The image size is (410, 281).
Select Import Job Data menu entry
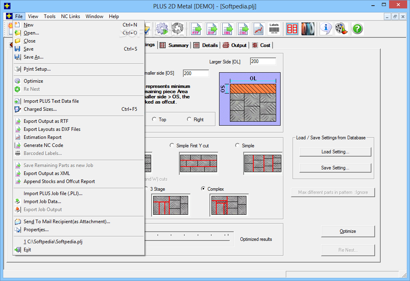click(x=79, y=202)
